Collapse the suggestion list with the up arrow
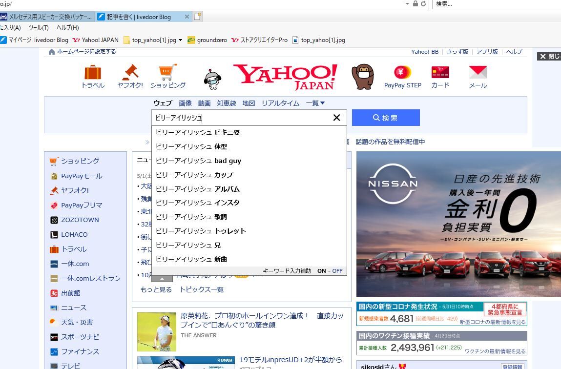 (162, 279)
